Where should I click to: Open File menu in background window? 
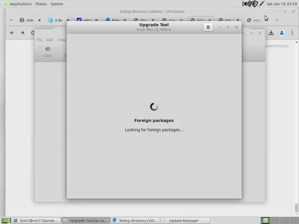click(x=39, y=40)
